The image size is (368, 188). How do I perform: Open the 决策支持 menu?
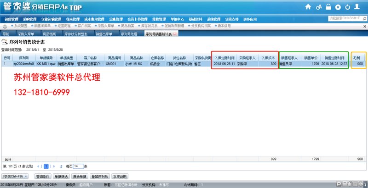point(232,19)
